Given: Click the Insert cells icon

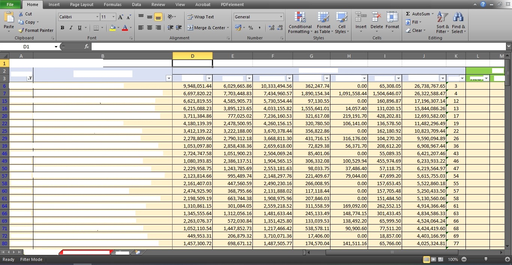Looking at the screenshot, I should (361, 17).
